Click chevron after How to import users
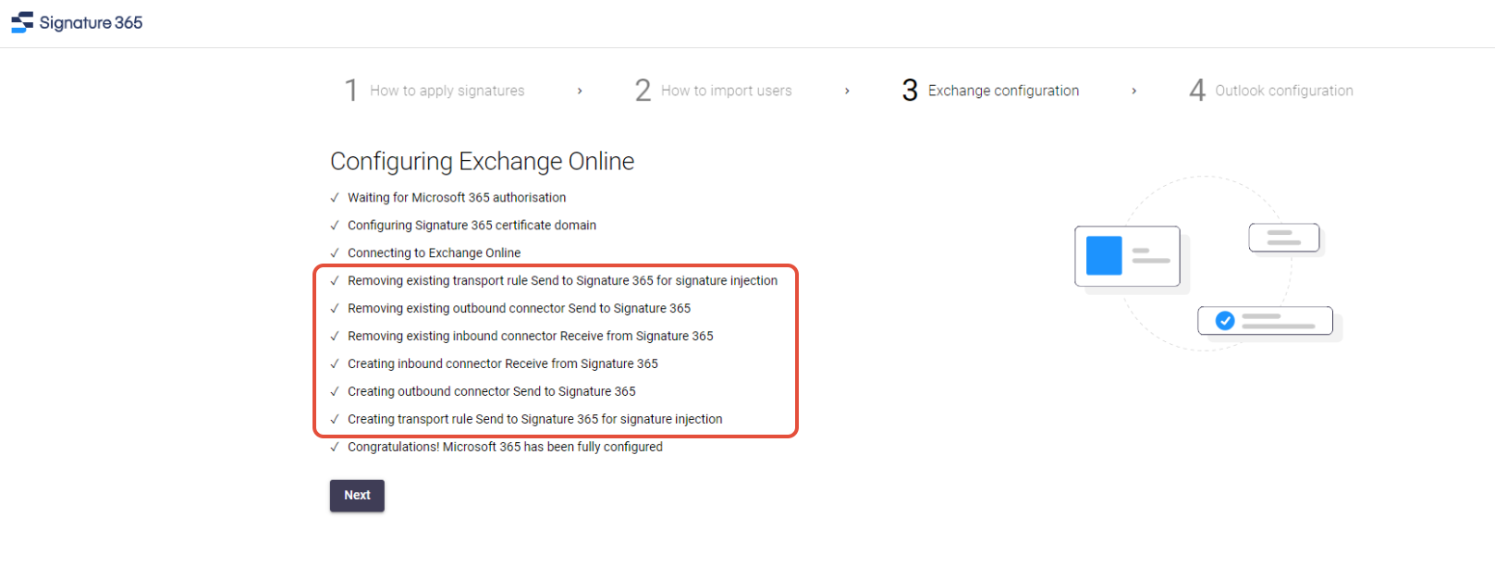Image resolution: width=1495 pixels, height=578 pixels. 847,91
